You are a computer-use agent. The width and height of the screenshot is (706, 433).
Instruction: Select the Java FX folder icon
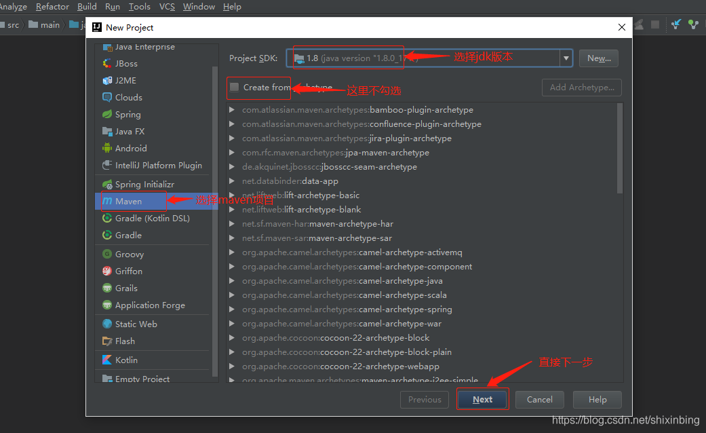point(107,132)
